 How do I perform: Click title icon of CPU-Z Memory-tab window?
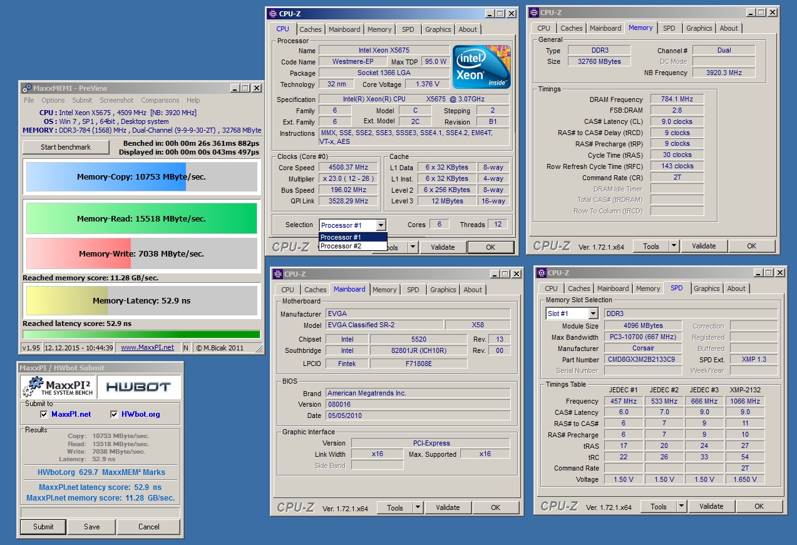click(534, 12)
